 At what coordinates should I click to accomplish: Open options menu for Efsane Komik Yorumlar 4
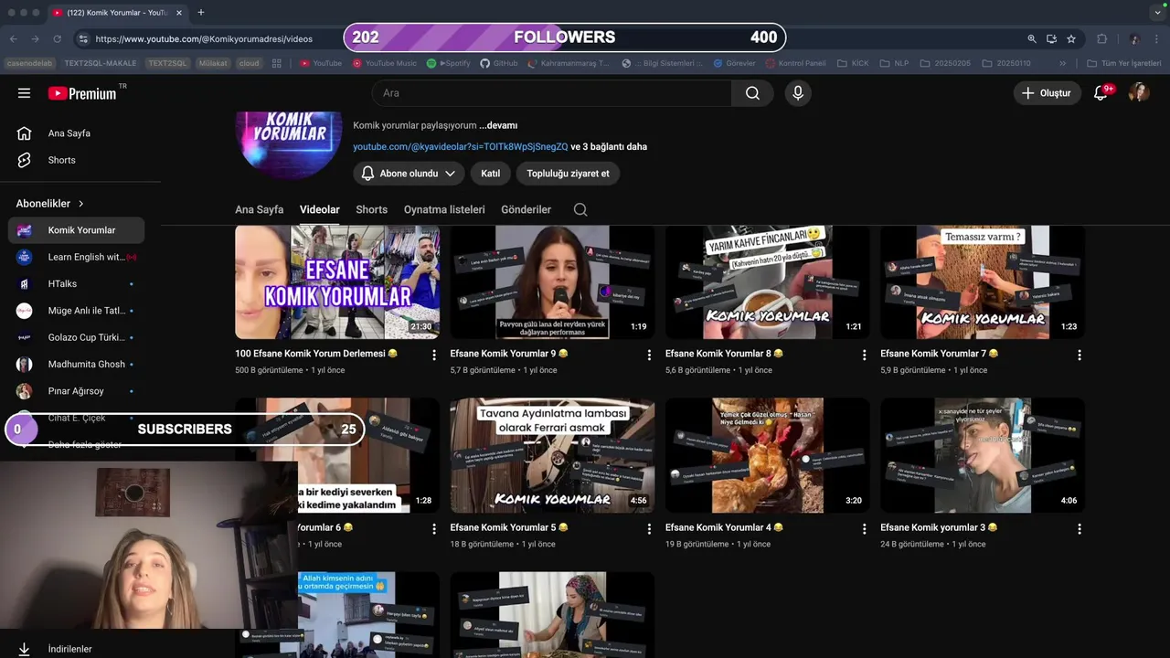click(865, 528)
